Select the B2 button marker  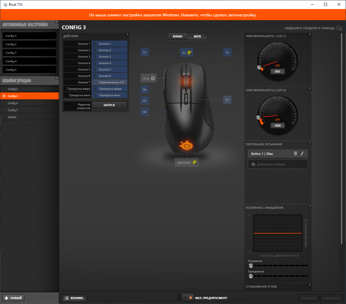[x=227, y=53]
